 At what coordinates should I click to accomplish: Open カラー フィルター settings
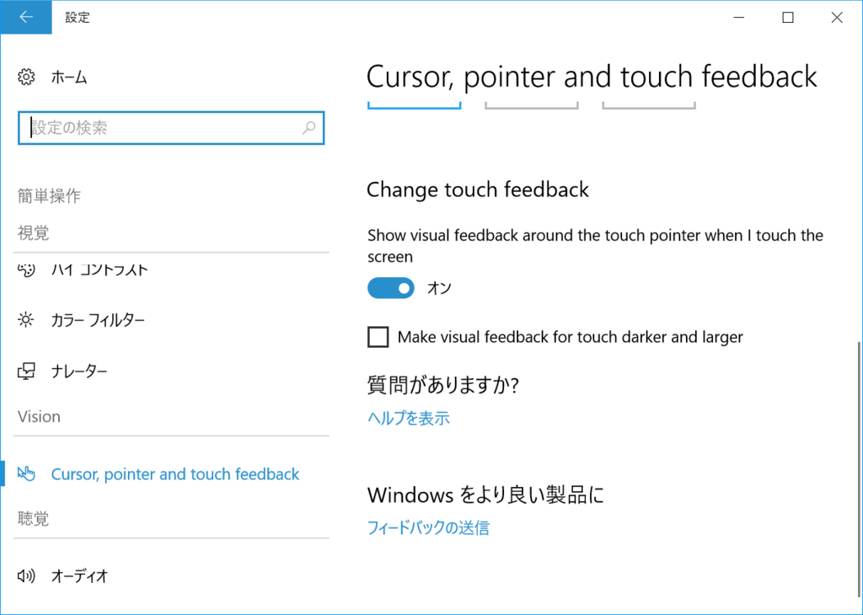98,320
